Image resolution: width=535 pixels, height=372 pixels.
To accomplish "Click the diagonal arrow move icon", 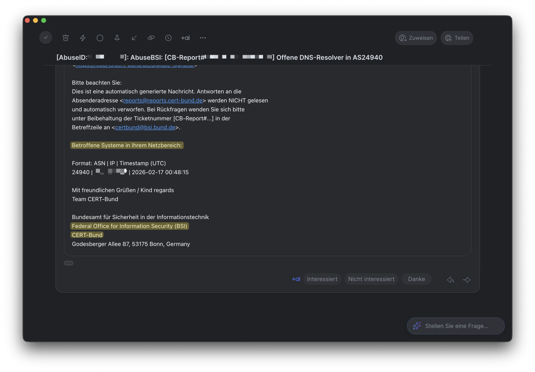I will pos(134,38).
